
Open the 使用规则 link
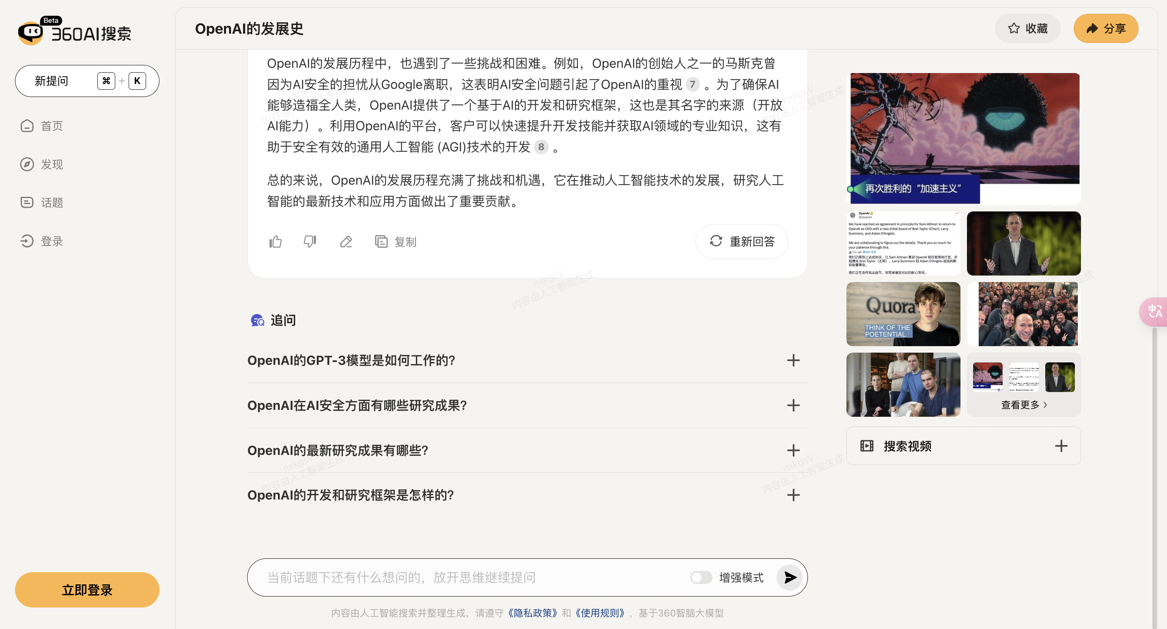[x=600, y=614]
